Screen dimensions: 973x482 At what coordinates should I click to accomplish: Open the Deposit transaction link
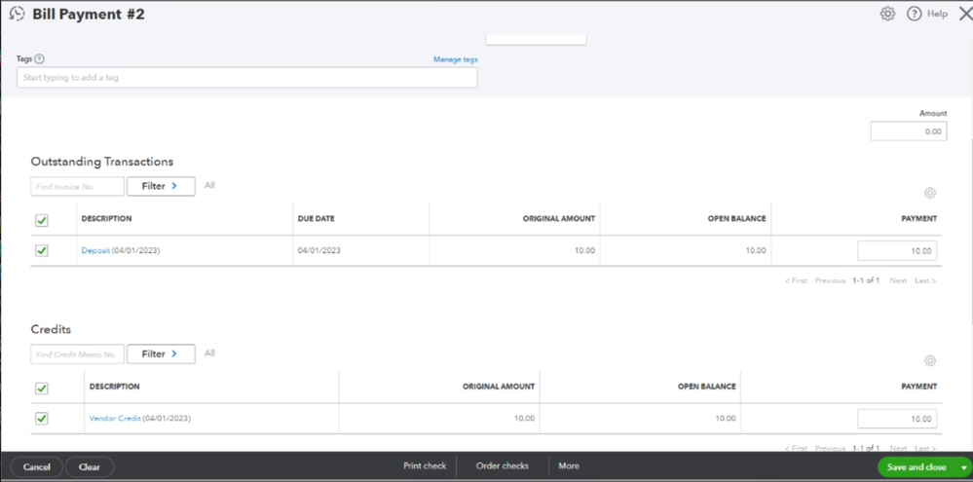(95, 250)
